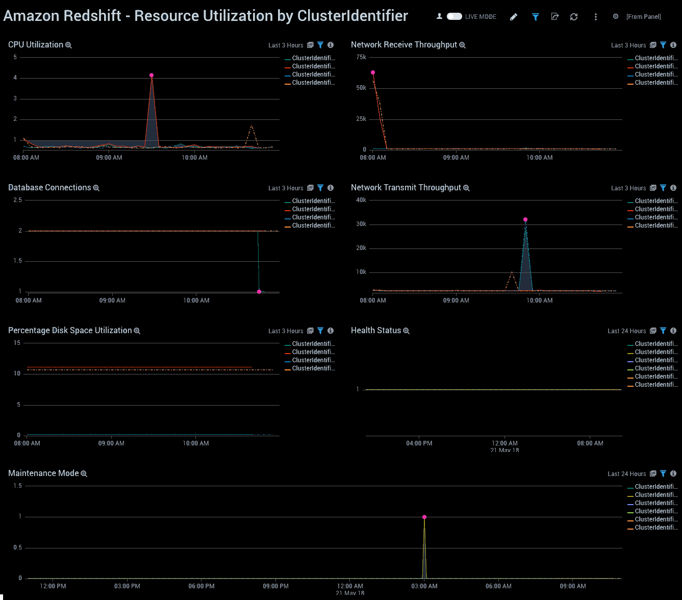
Task: Click the [From Panel] time range label
Action: click(644, 16)
